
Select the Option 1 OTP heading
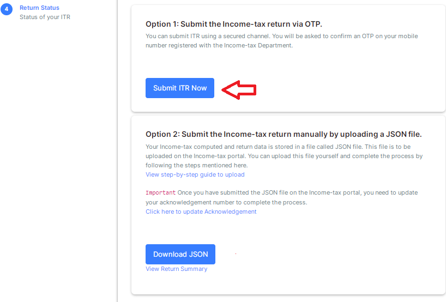tap(234, 24)
